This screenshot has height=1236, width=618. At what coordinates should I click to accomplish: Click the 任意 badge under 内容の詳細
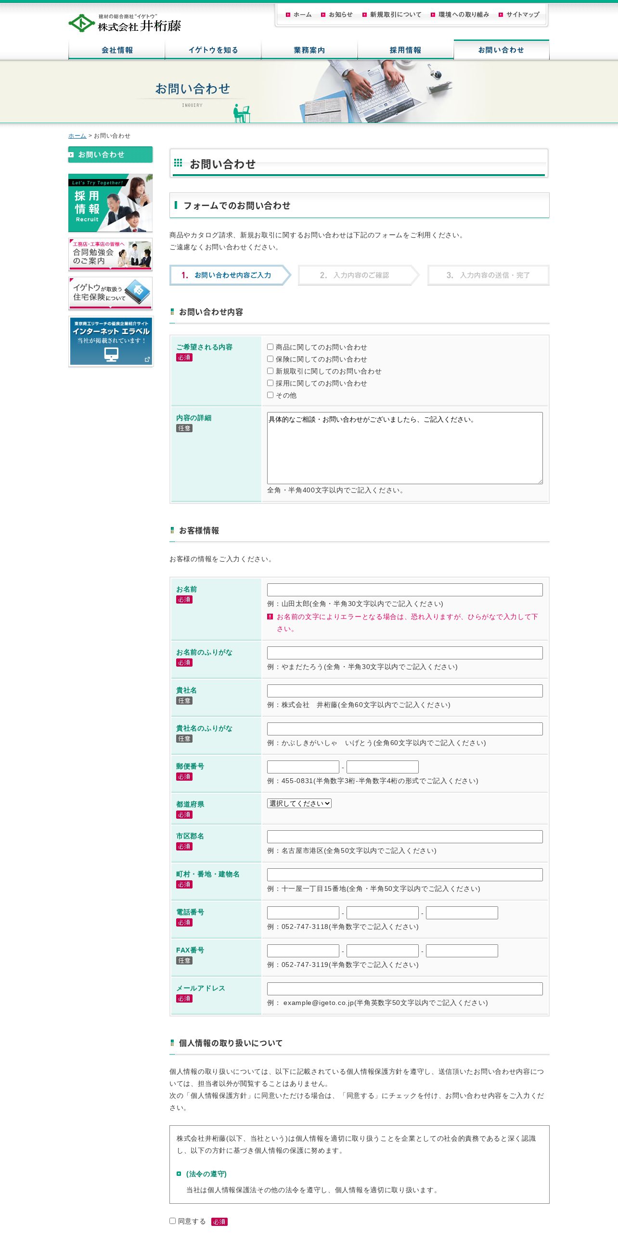click(184, 428)
